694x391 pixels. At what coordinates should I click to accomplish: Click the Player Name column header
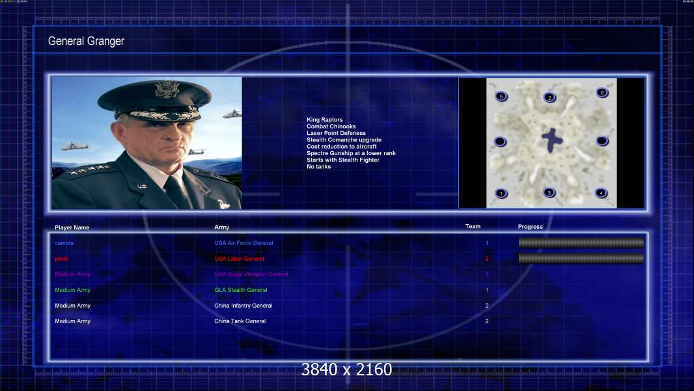click(72, 227)
